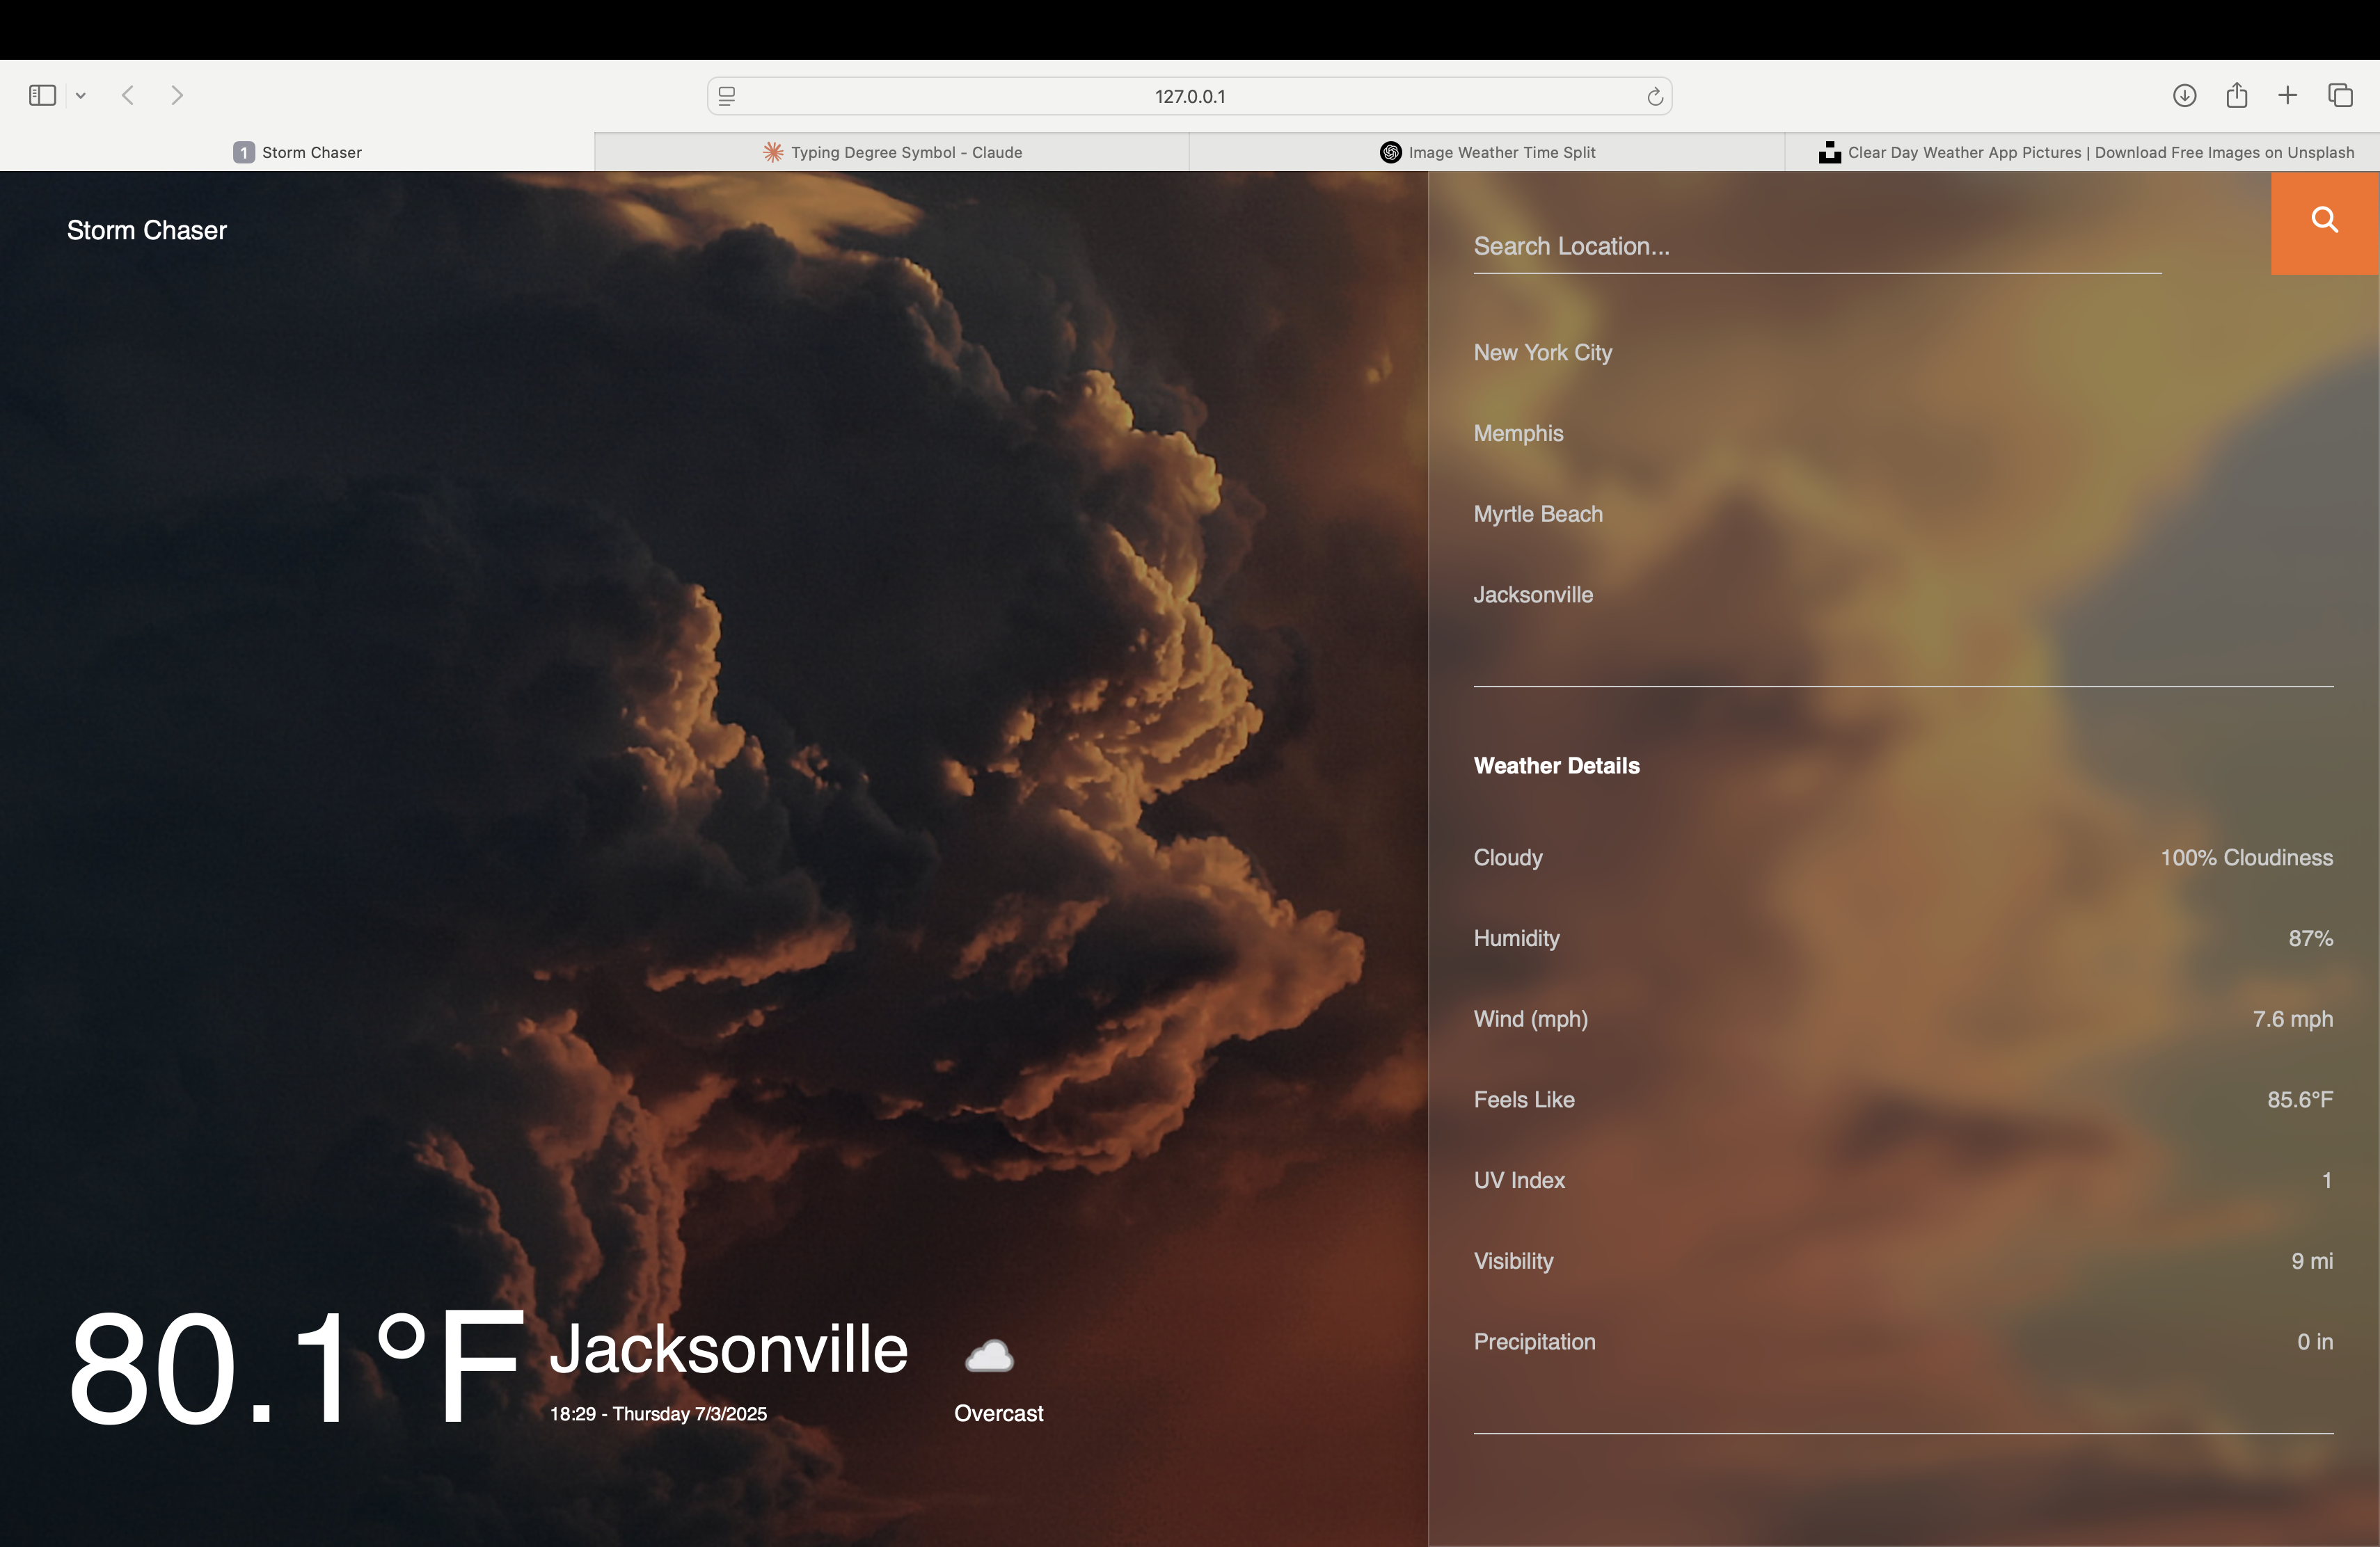Open the Share menu icon
The image size is (2380, 1547).
2237,95
